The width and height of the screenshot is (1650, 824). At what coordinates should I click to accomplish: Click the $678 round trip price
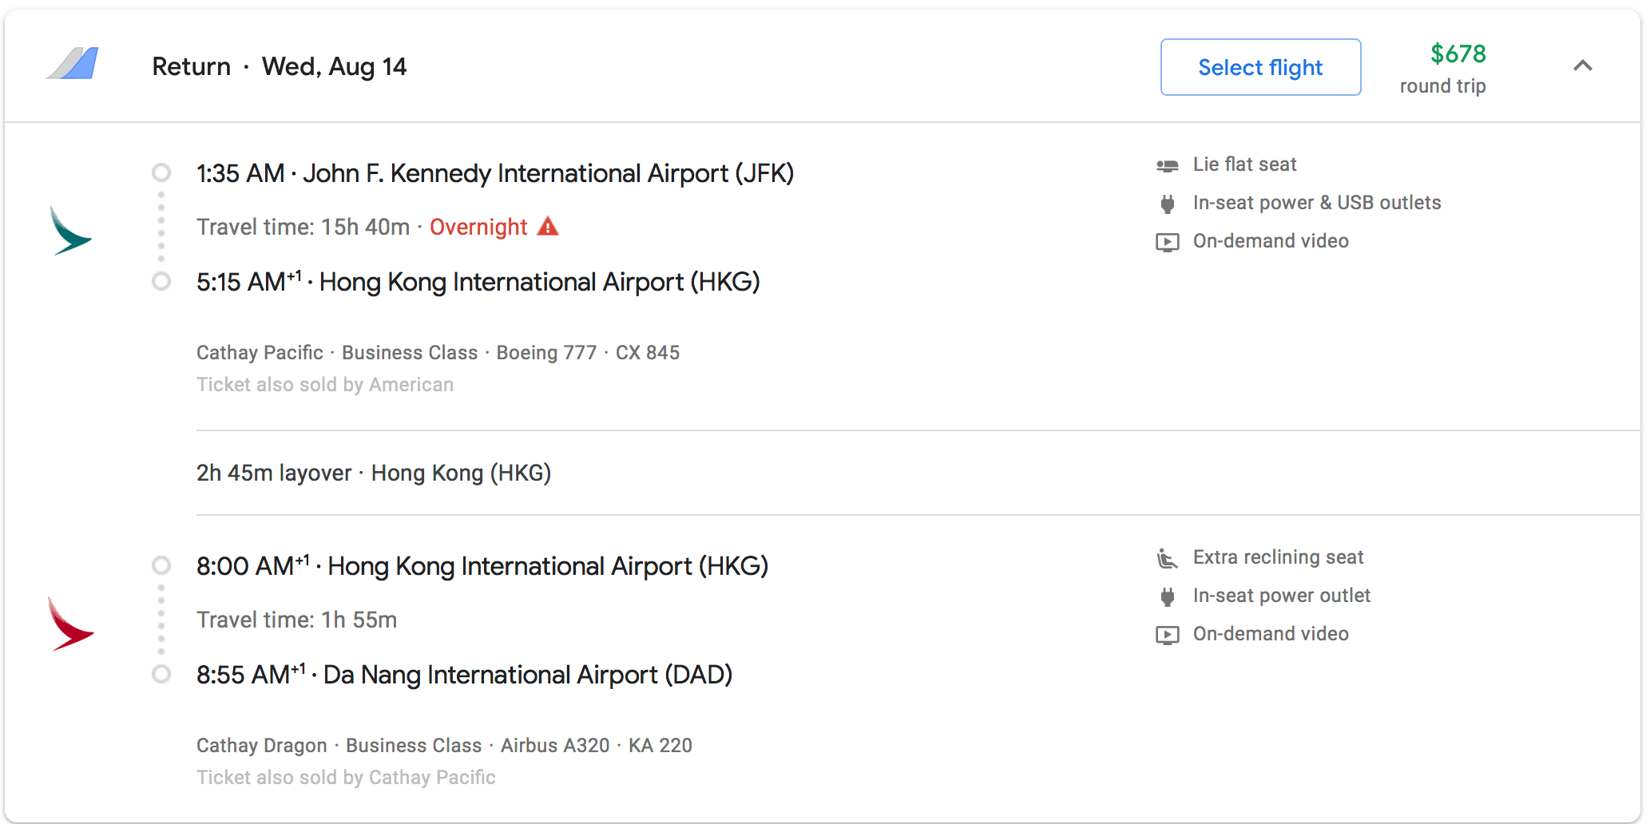pyautogui.click(x=1457, y=54)
